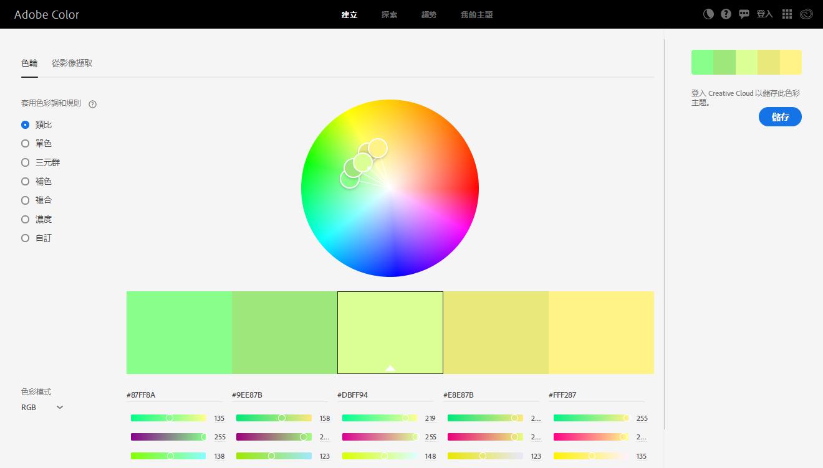Click the Adobe Color logo
The image size is (823, 468).
pyautogui.click(x=47, y=14)
